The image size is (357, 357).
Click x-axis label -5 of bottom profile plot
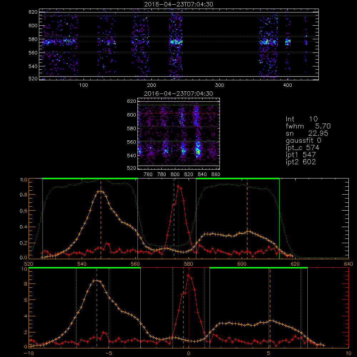(109, 353)
